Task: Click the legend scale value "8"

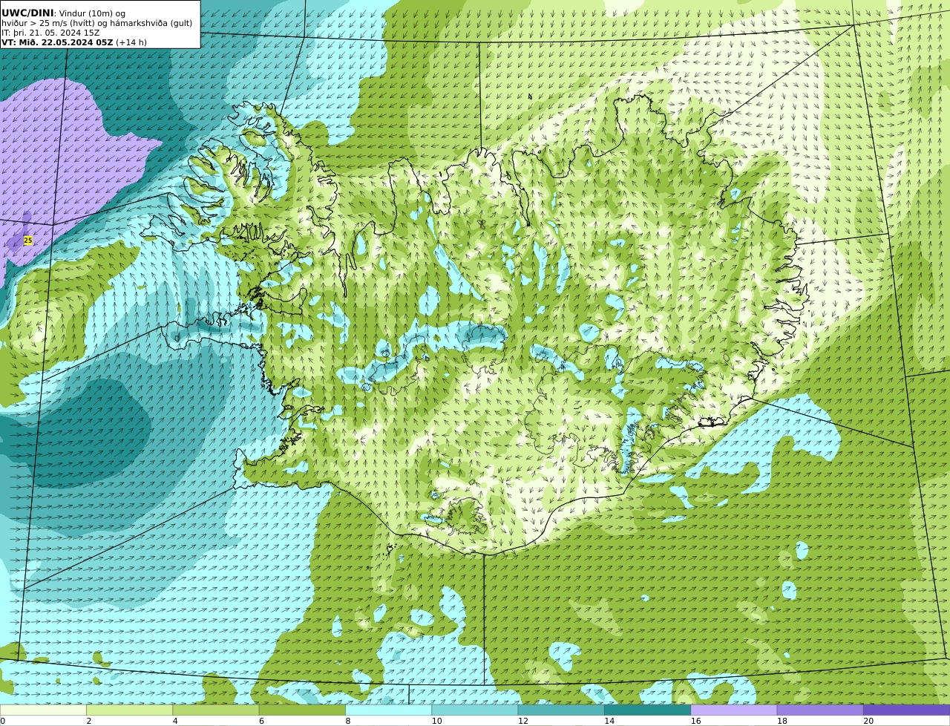Action: [x=348, y=721]
